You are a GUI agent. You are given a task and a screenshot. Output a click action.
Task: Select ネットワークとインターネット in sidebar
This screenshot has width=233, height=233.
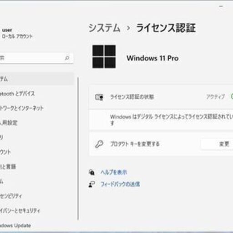coord(22,108)
